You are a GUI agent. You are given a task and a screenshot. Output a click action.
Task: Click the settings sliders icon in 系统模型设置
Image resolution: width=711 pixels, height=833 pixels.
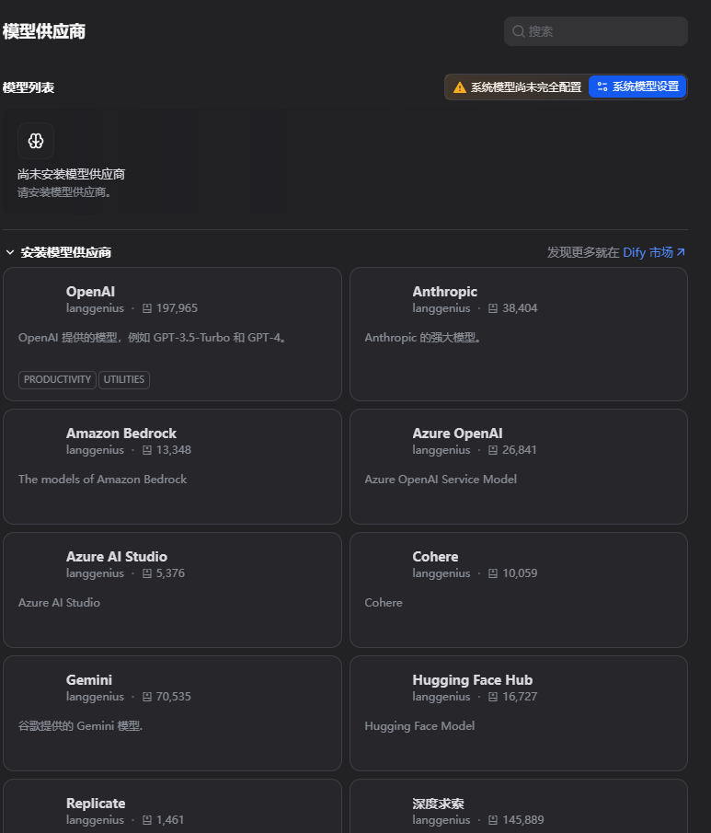(x=602, y=87)
